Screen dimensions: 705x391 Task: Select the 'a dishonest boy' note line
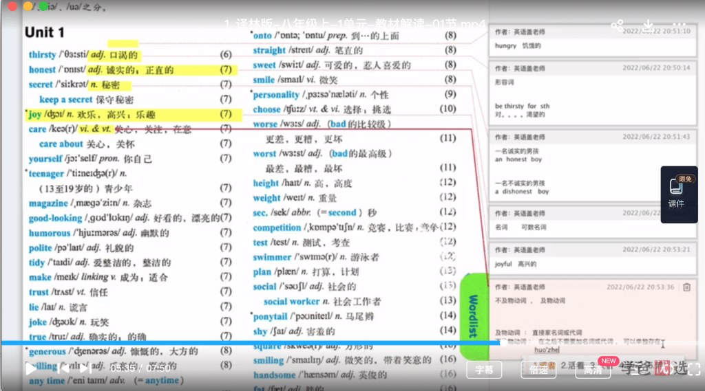(522, 191)
